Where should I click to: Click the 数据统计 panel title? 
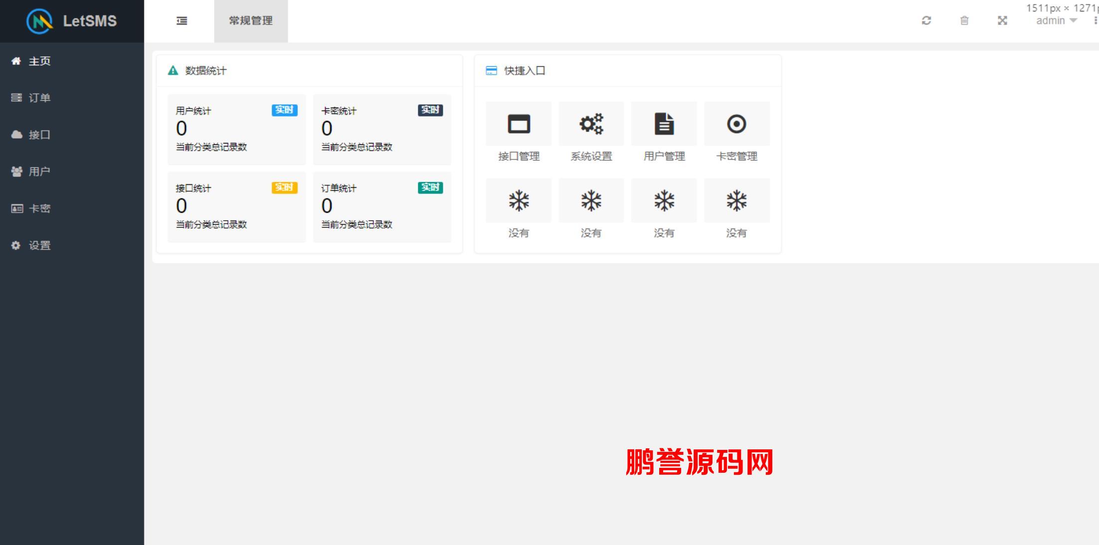pos(206,70)
